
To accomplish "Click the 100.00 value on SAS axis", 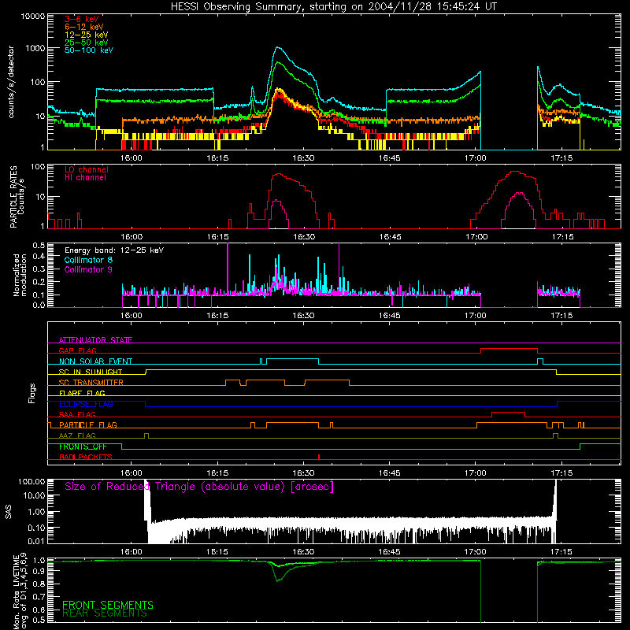I will pyautogui.click(x=31, y=481).
